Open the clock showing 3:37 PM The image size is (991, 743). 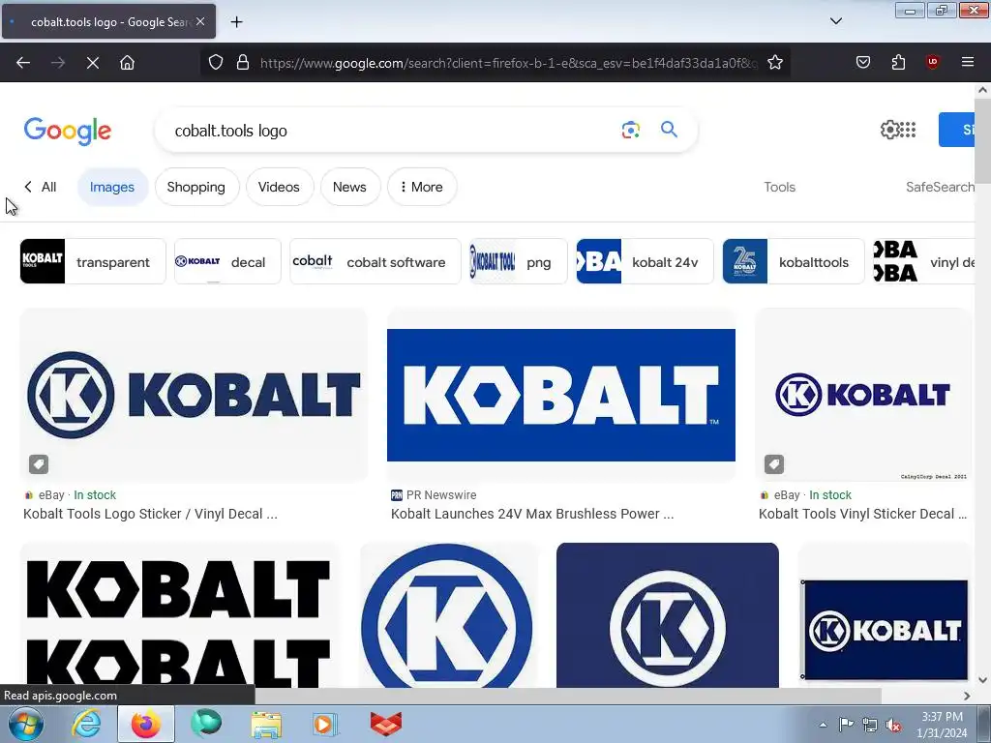(x=942, y=725)
